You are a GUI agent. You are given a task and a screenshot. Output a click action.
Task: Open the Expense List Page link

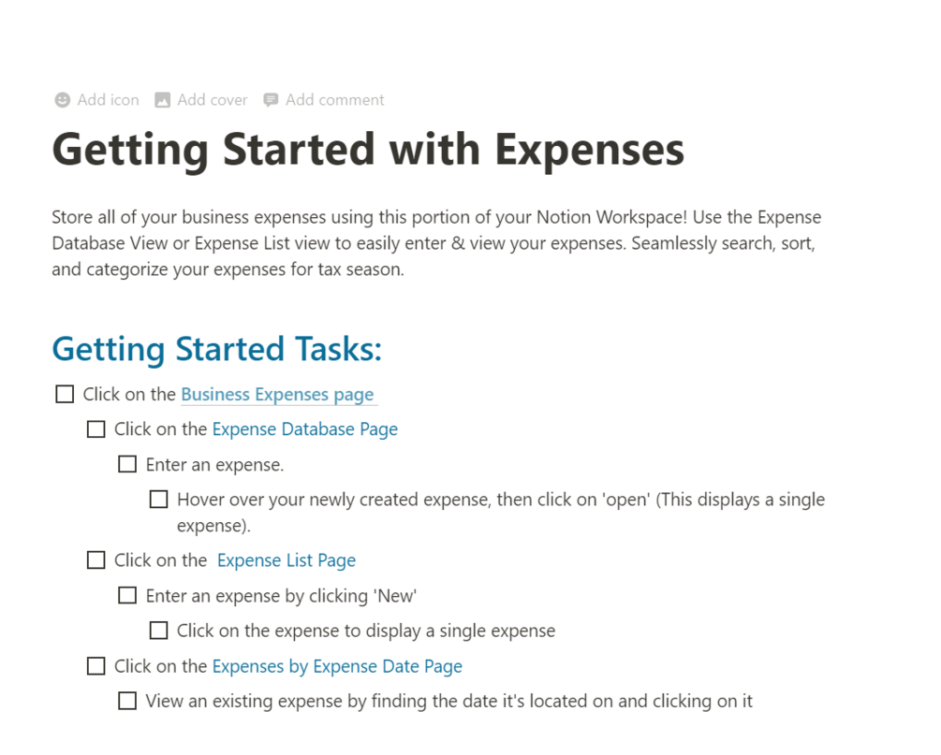coord(286,560)
